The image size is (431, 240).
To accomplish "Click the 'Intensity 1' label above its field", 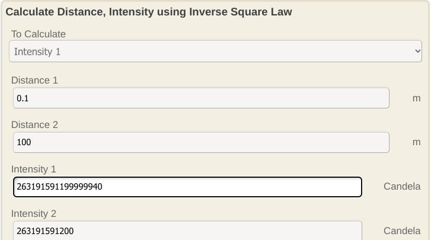I will (33, 169).
